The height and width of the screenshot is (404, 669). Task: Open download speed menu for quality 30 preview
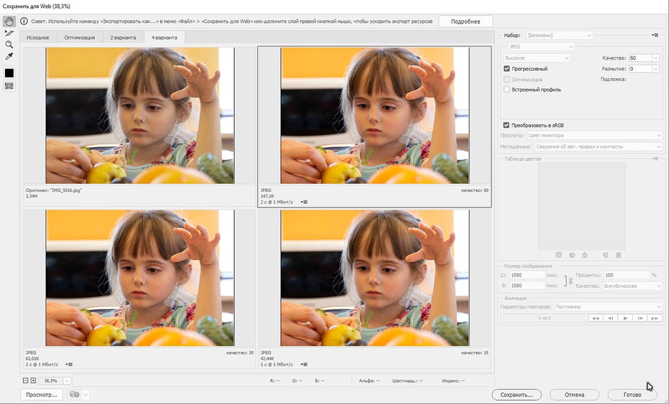[x=69, y=364]
